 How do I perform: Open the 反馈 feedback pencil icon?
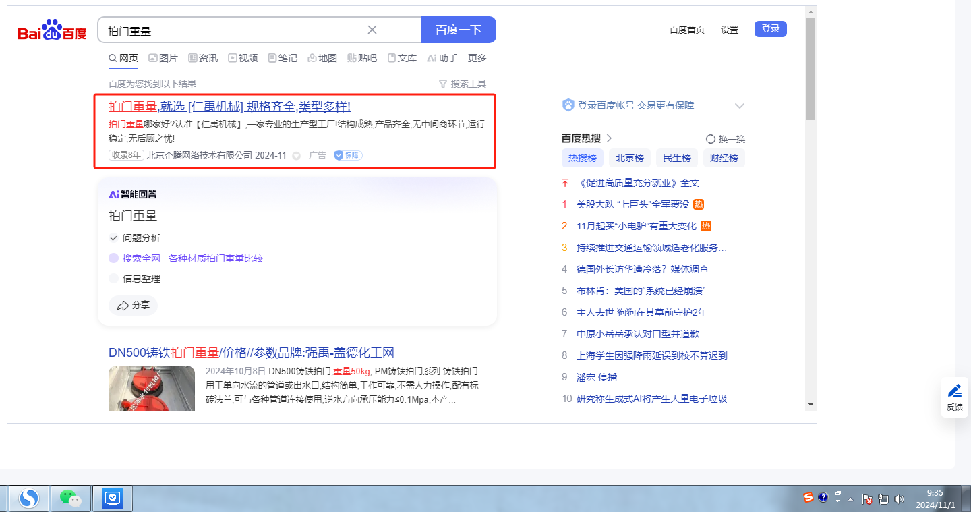954,391
